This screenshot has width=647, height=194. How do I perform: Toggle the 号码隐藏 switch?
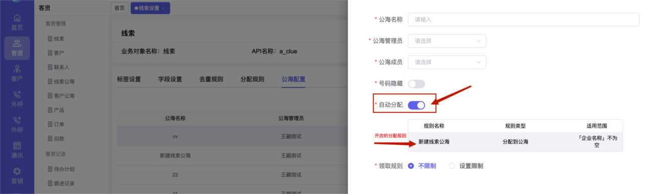pyautogui.click(x=417, y=84)
